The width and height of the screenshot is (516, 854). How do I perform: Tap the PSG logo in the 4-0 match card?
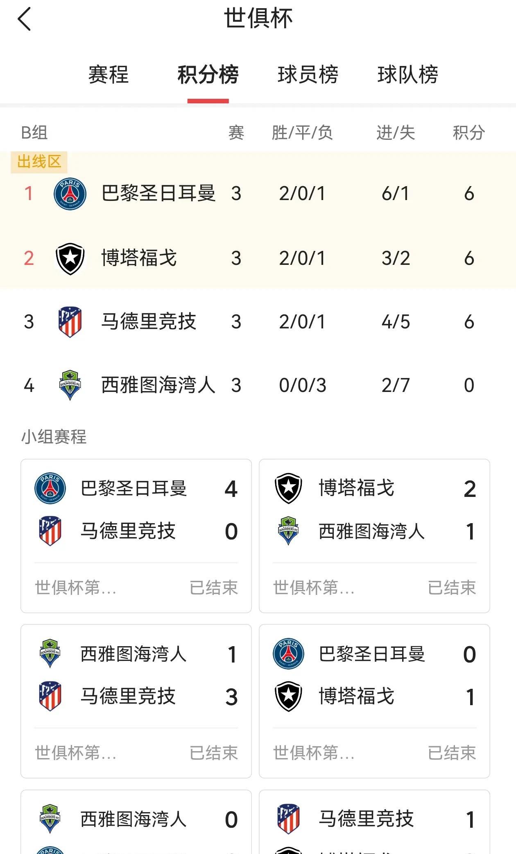click(50, 488)
